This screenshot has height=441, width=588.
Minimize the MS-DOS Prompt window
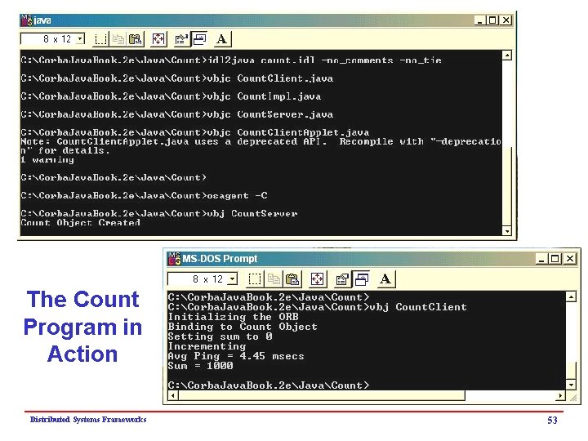click(x=541, y=259)
